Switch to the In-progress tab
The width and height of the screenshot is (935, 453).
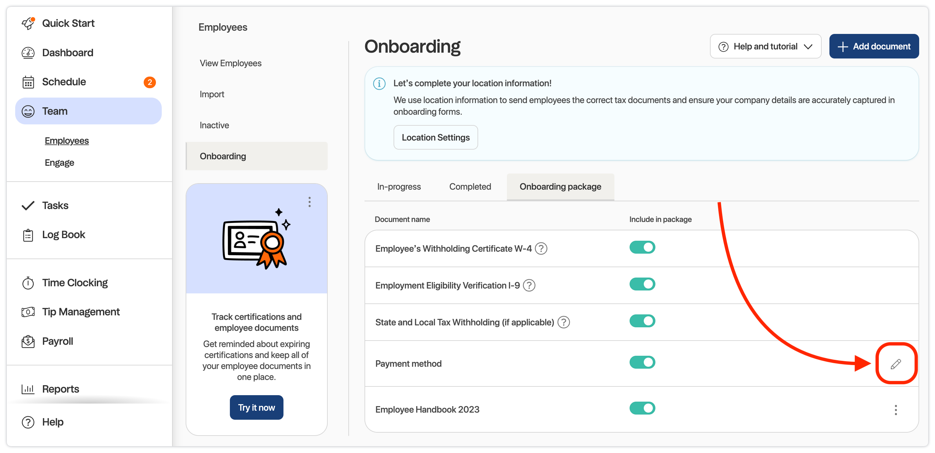coord(398,187)
